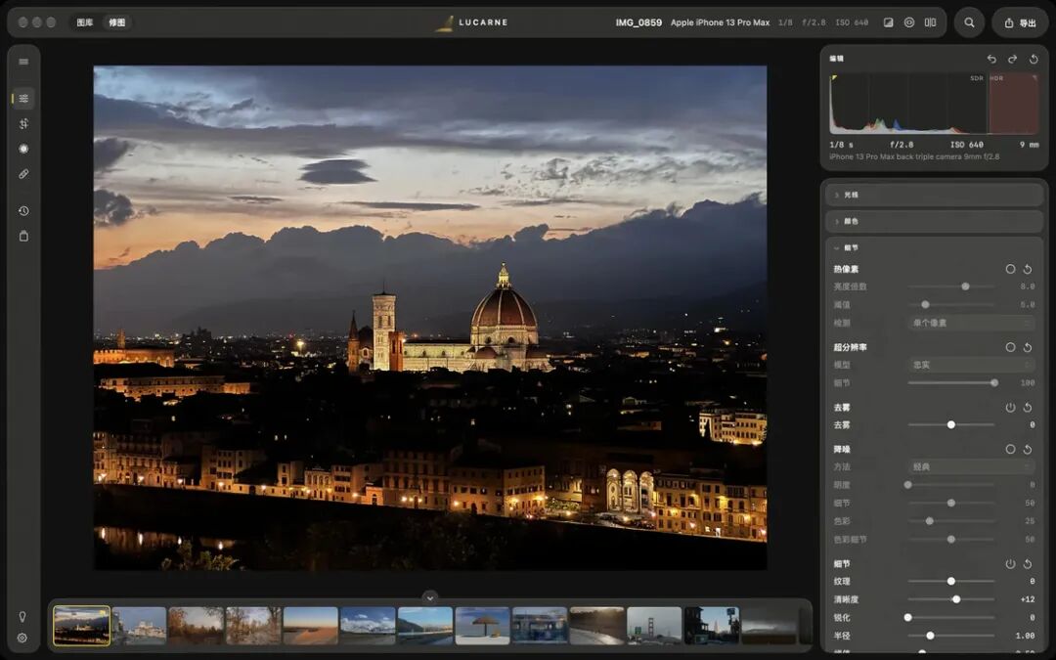1056x660 pixels.
Task: Collapse the filmstrip with the chevron
Action: coord(429,597)
